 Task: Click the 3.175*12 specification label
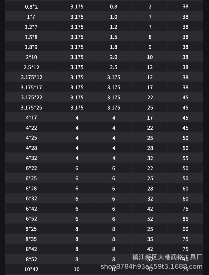click(31, 77)
